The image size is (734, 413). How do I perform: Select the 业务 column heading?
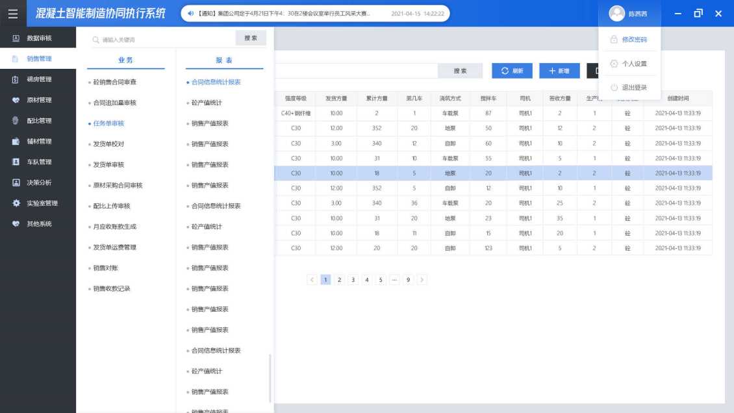[125, 60]
